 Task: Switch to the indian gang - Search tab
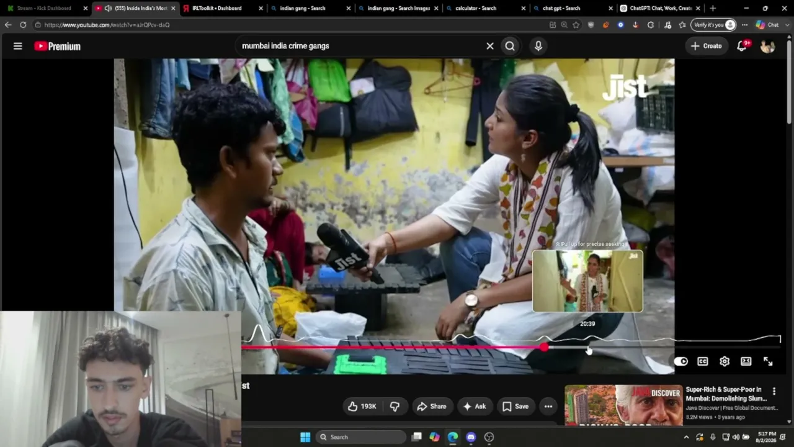(303, 9)
